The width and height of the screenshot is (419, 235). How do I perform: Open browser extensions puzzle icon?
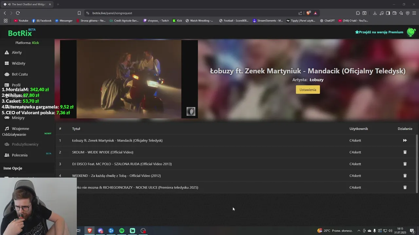pos(358,13)
